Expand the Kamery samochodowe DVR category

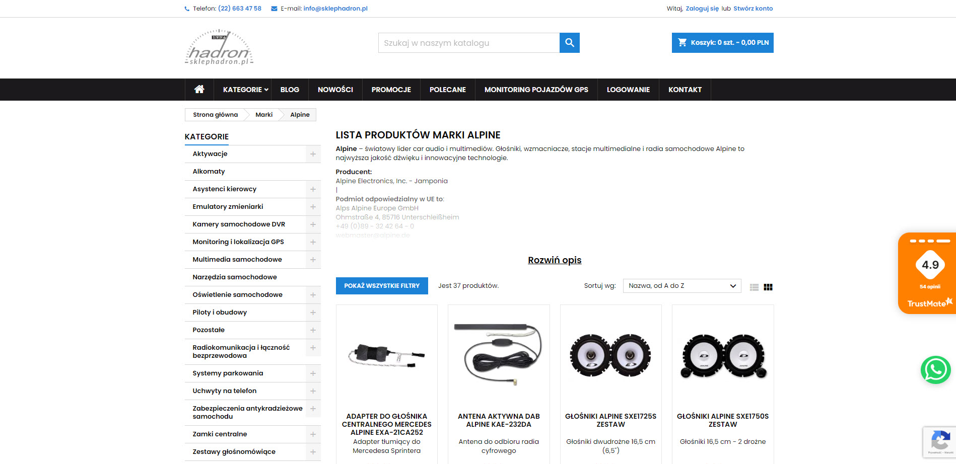(x=313, y=224)
